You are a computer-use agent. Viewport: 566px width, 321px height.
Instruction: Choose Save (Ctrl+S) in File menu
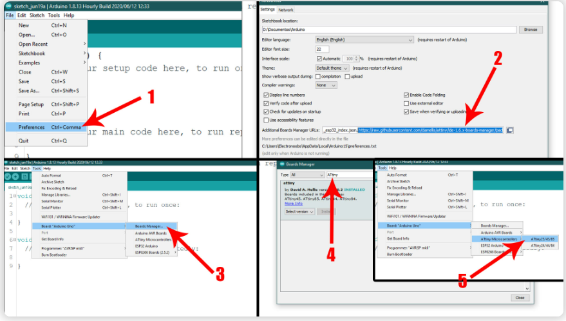click(46, 81)
